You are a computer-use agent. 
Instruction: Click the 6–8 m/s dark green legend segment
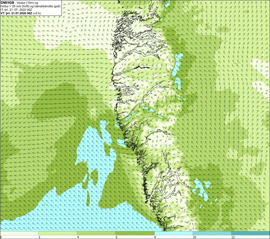(x=135, y=233)
